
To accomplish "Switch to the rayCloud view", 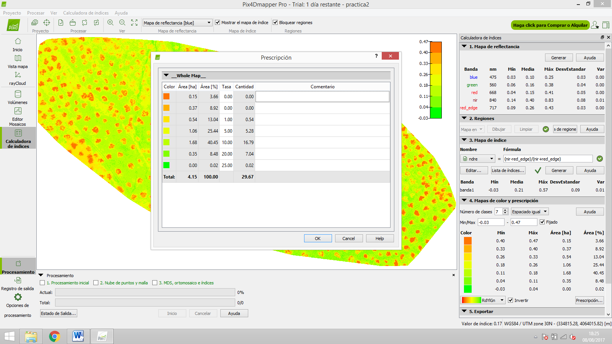I will 18,78.
